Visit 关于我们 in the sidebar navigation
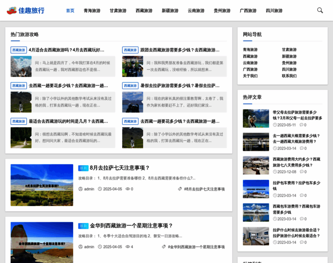 point(250,76)
